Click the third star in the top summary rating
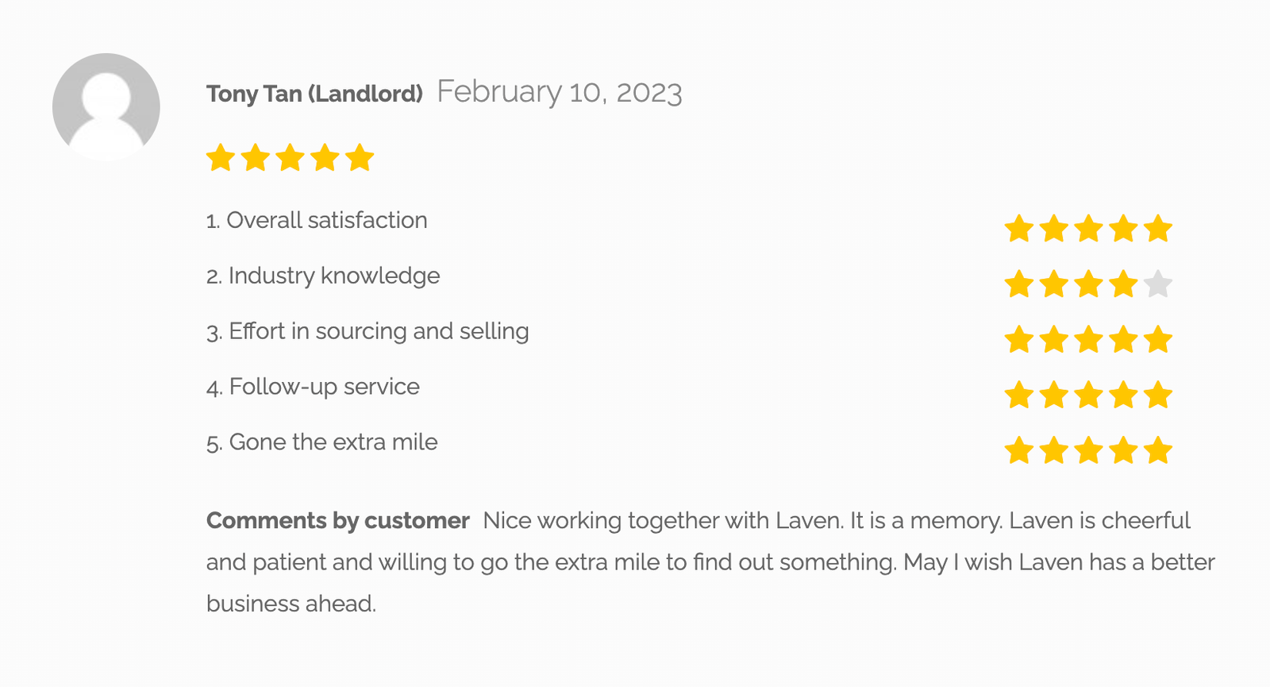This screenshot has width=1270, height=687. [x=290, y=157]
